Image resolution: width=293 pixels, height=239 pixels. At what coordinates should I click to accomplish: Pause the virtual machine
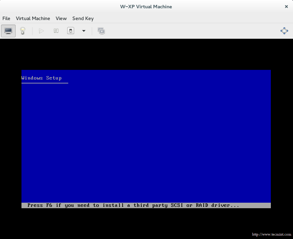coord(56,31)
